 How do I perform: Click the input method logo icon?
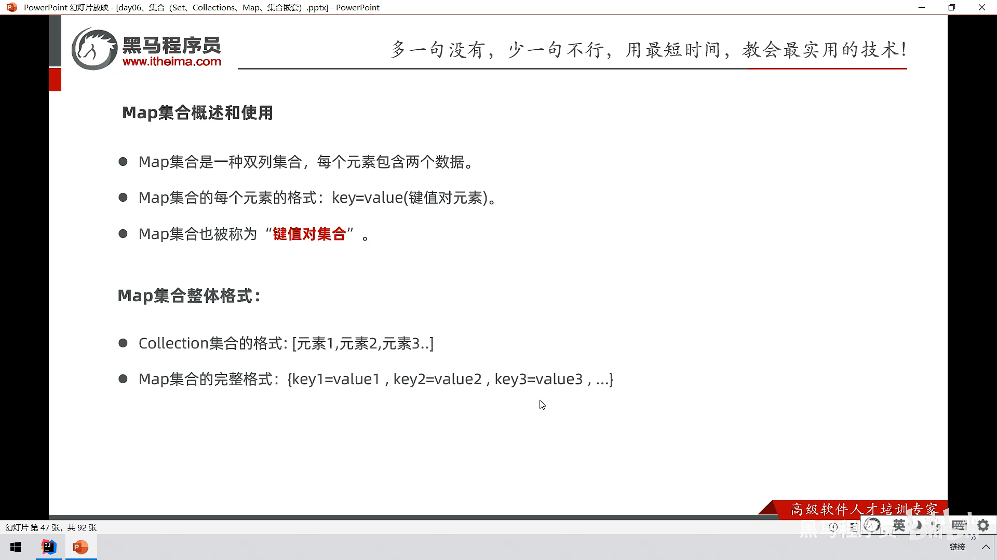[x=872, y=525]
